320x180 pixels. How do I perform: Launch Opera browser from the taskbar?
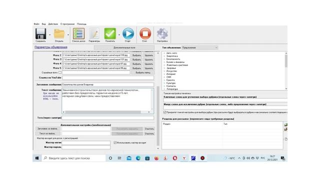(x=175, y=158)
